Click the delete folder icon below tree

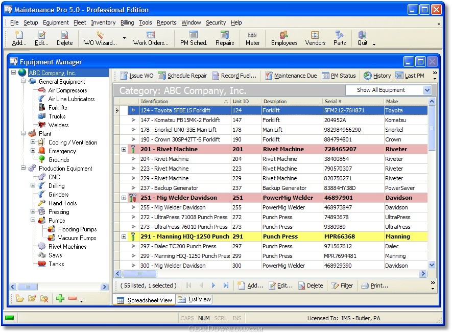pyautogui.click(x=44, y=298)
